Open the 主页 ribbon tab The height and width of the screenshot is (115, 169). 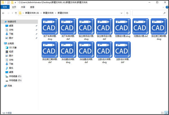[14, 7]
